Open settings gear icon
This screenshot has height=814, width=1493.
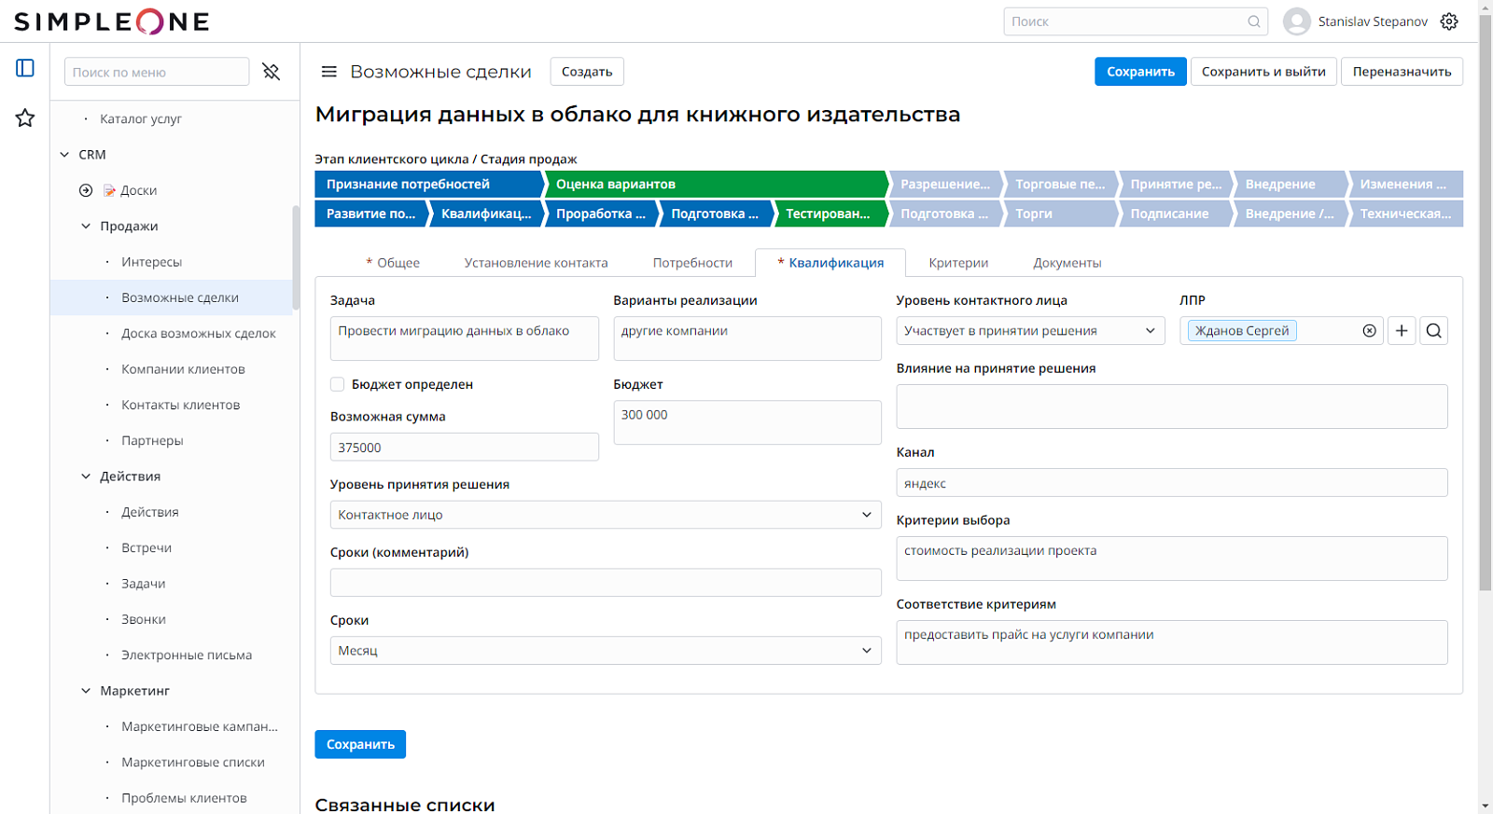(x=1449, y=21)
